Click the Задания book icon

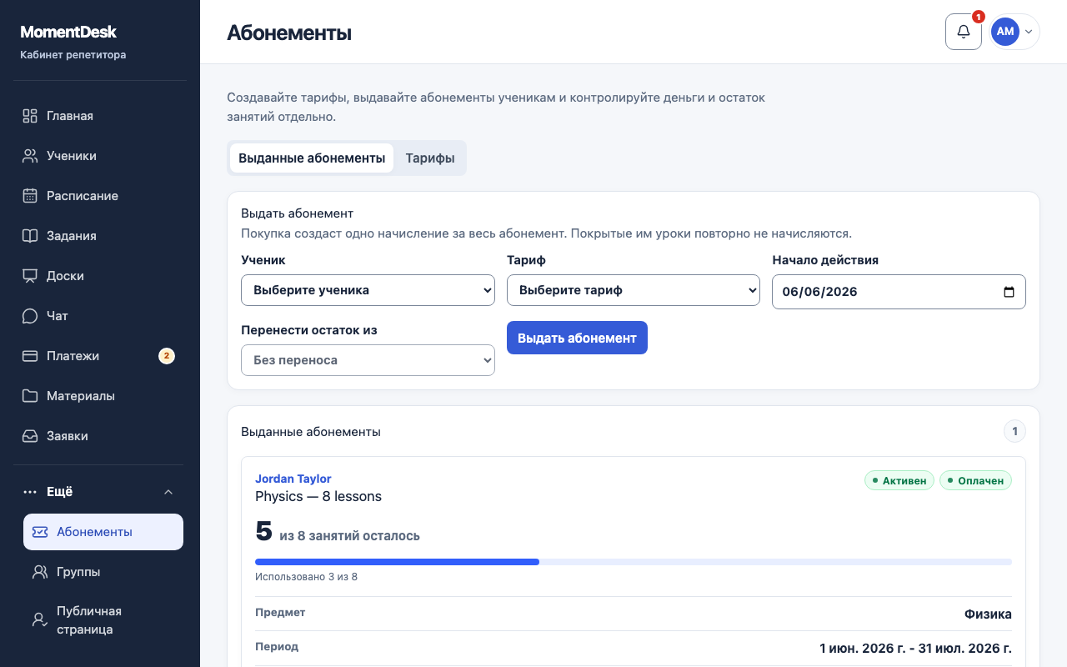30,236
